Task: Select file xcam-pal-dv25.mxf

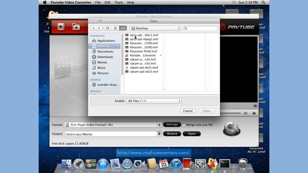Action: point(143,72)
